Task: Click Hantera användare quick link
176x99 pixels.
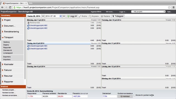Action: tap(10, 95)
